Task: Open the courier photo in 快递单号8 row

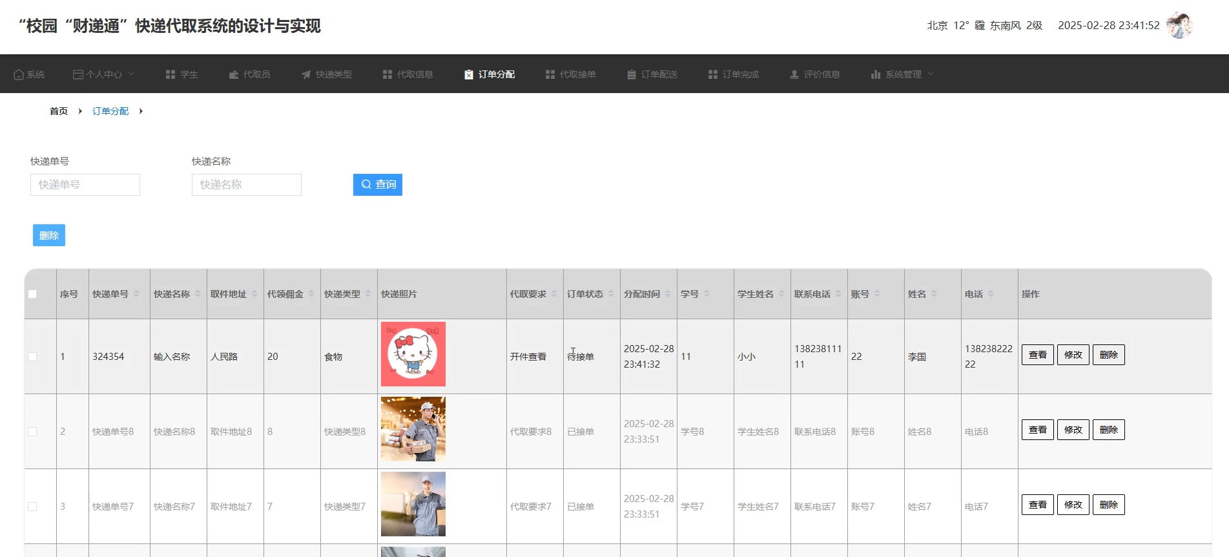Action: tap(413, 429)
